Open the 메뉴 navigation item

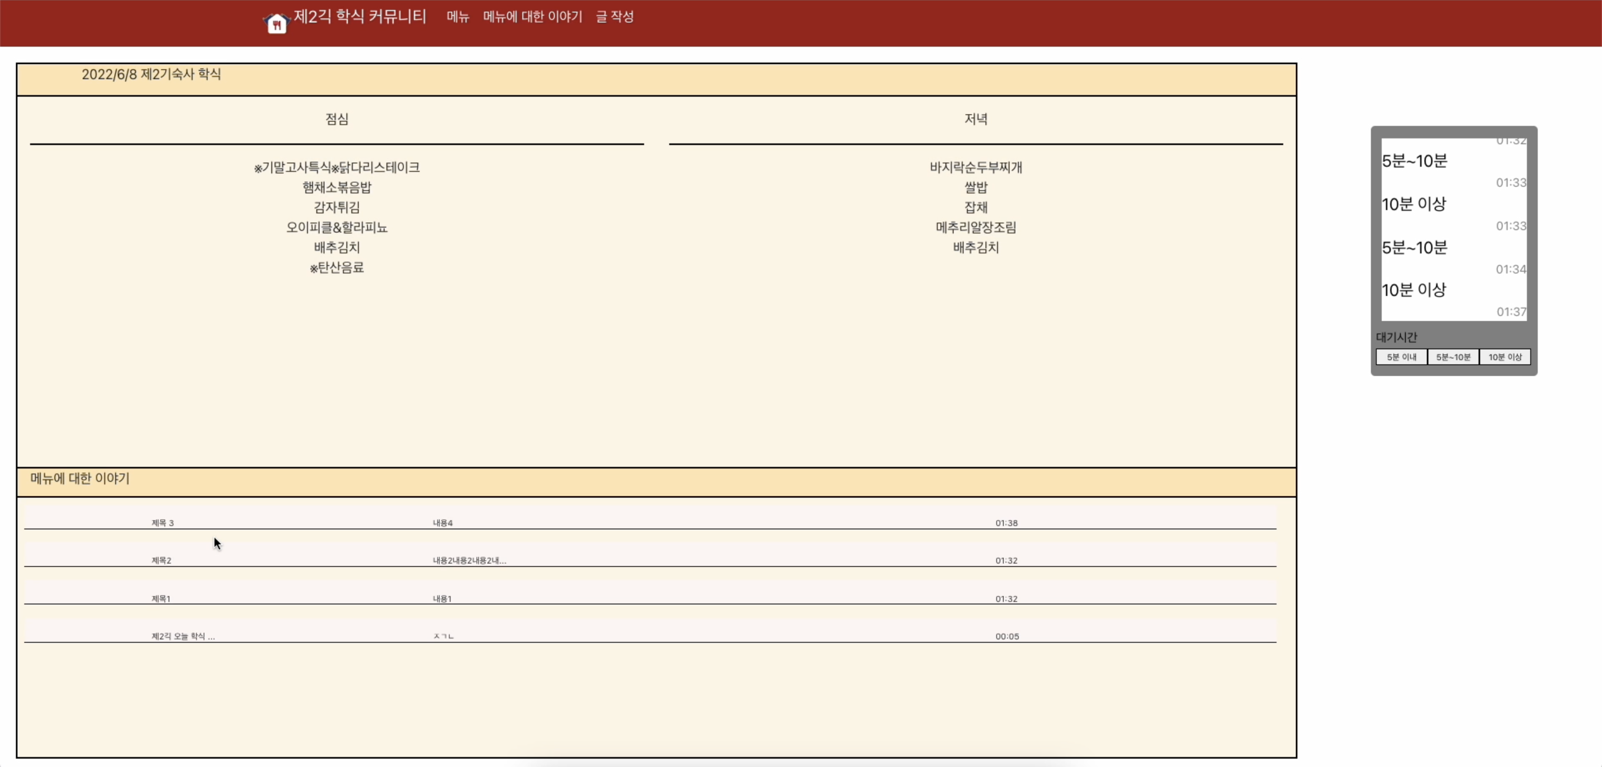(457, 17)
